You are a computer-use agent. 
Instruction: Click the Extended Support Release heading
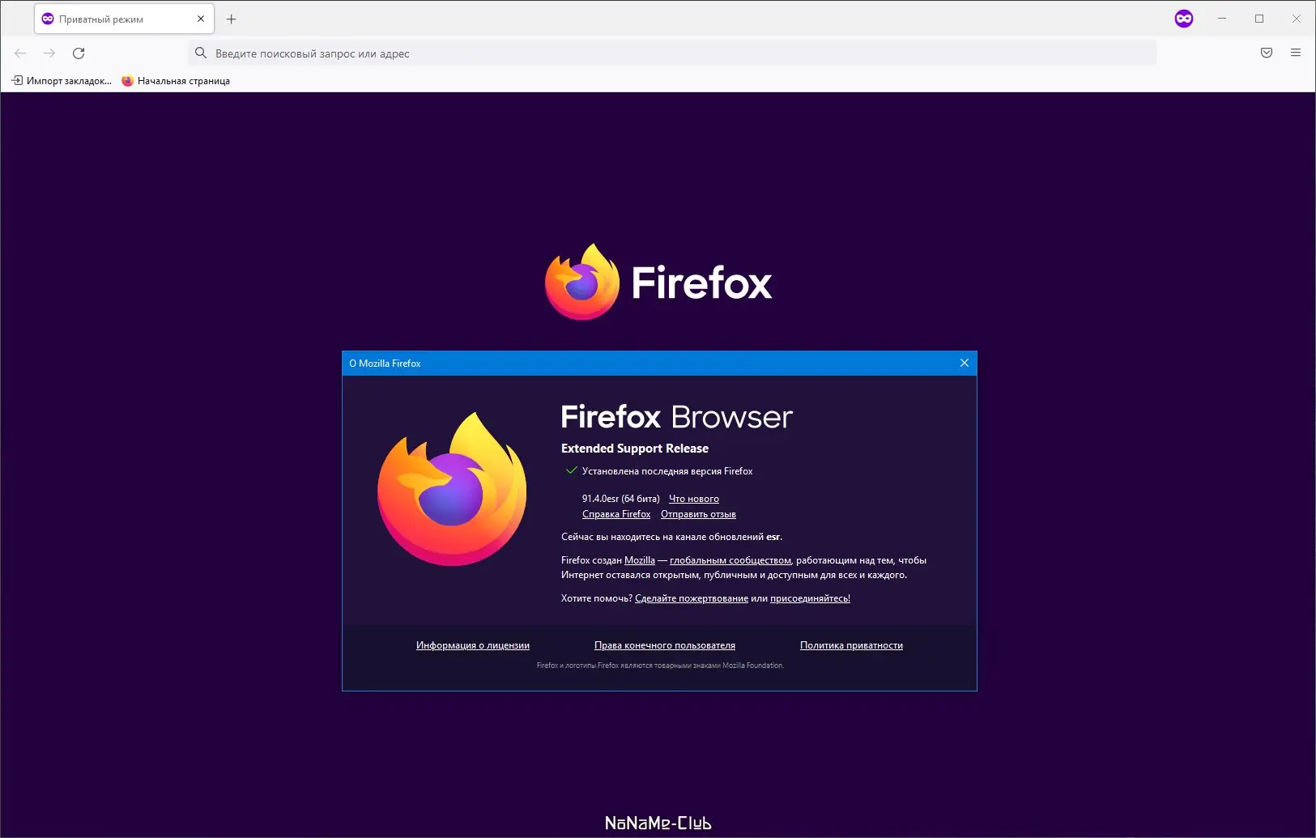point(635,449)
